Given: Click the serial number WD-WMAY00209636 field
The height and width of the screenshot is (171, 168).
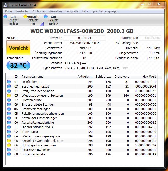Looking at the screenshot, I should (85, 43).
